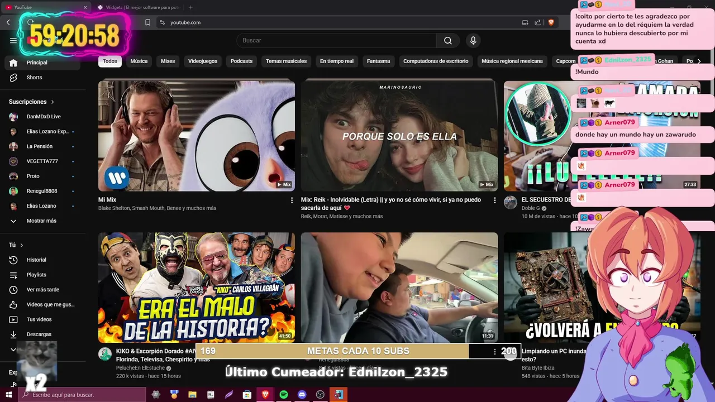This screenshot has width=715, height=402.
Task: Open Notion from the taskbar
Action: pyautogui.click(x=211, y=395)
